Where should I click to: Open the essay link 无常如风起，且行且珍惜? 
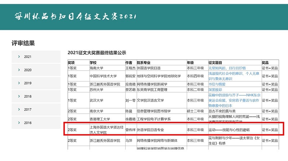227,68
